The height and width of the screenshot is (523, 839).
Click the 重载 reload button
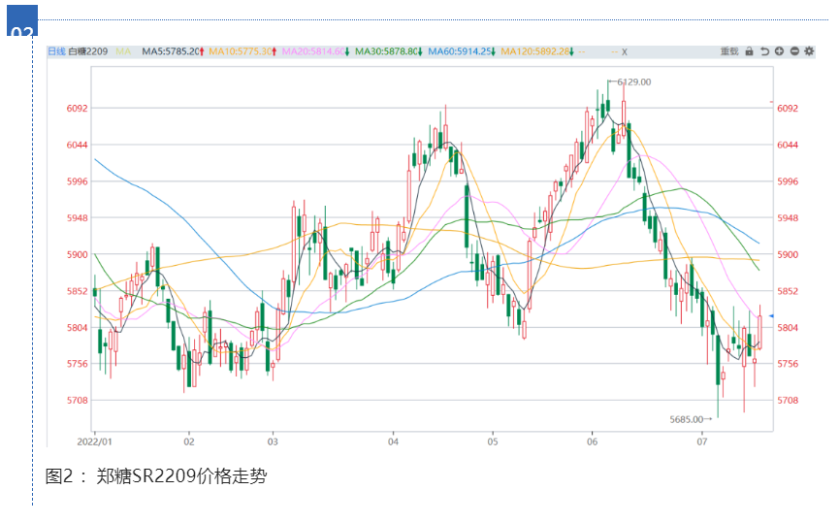(x=728, y=50)
